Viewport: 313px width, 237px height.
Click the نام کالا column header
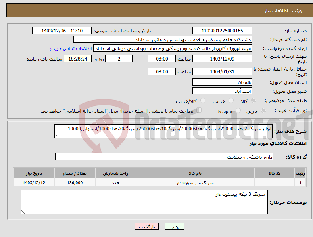point(195,173)
